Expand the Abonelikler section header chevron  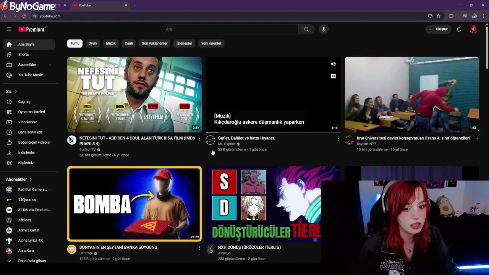click(31, 180)
